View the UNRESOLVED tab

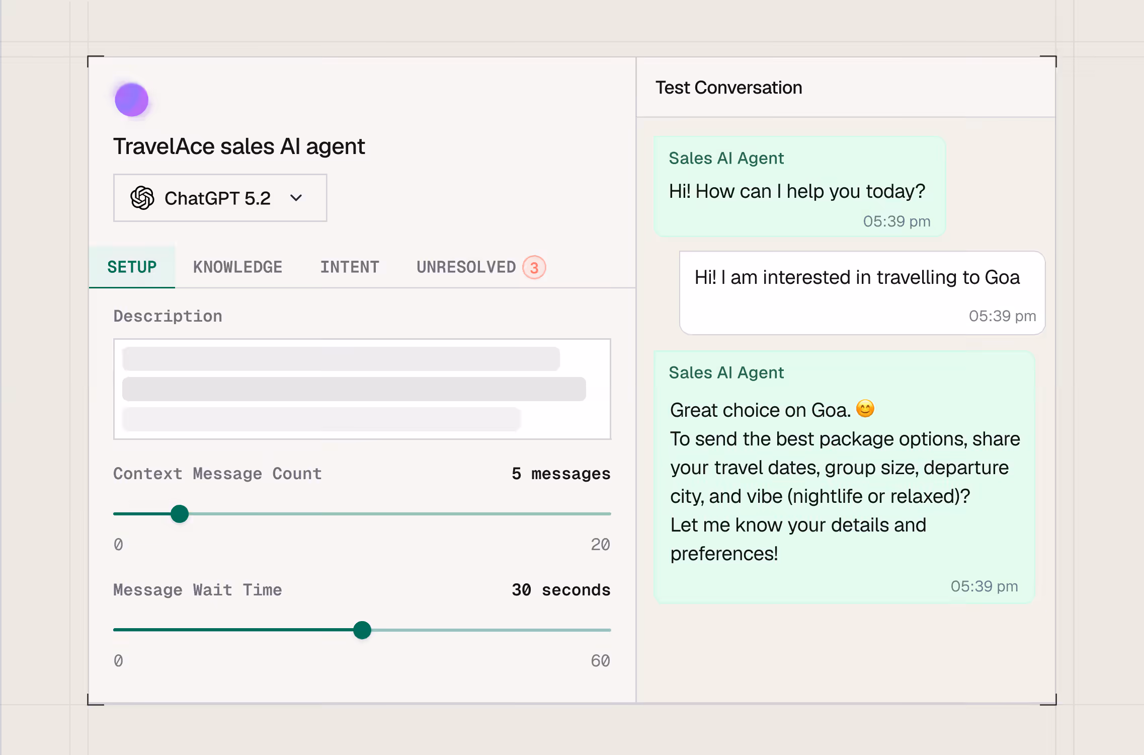click(466, 267)
